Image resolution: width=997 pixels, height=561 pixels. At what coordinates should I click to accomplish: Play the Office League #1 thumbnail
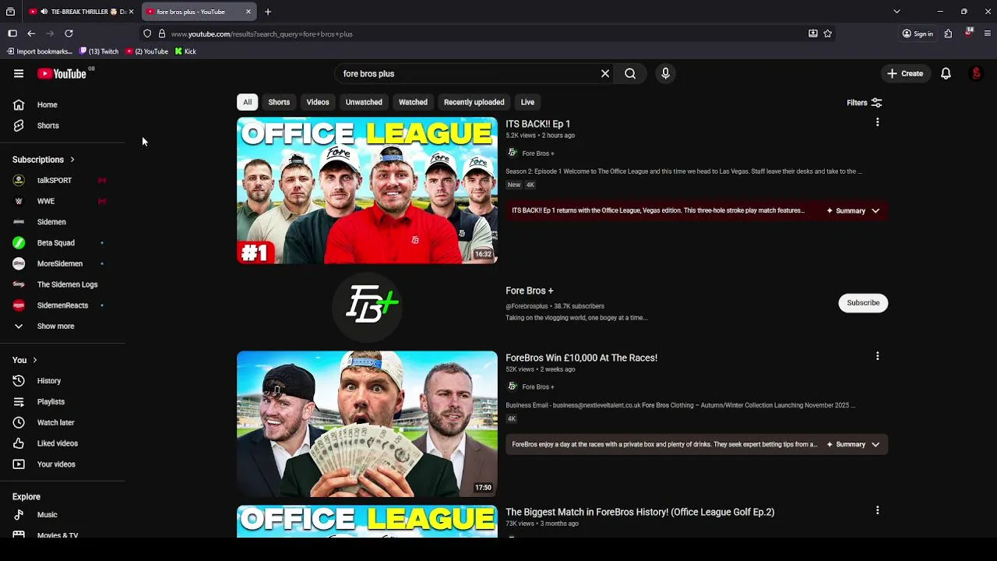click(367, 190)
